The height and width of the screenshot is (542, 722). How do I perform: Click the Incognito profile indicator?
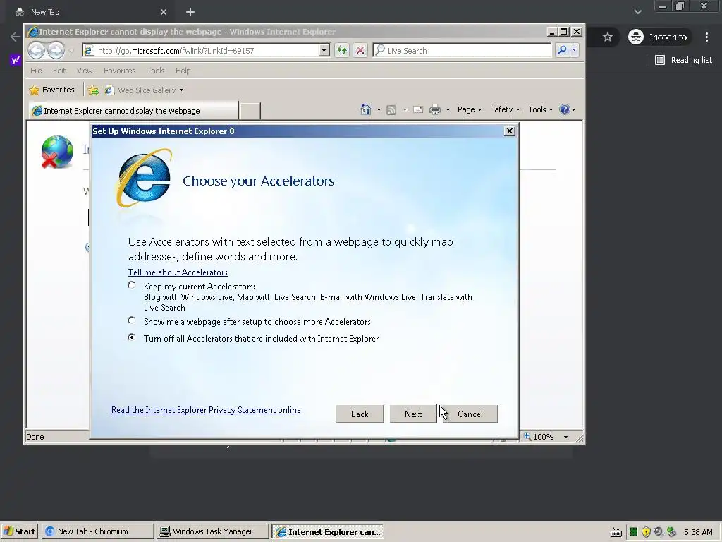tap(659, 37)
